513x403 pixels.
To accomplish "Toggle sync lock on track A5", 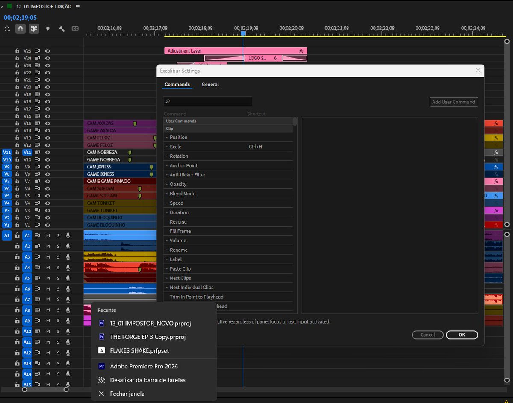I will point(38,278).
